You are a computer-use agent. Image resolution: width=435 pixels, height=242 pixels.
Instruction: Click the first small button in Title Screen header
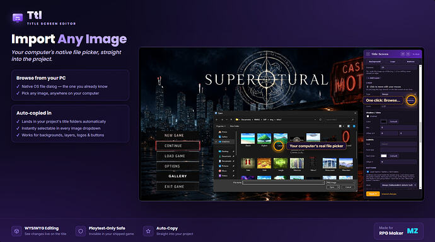[403, 54]
